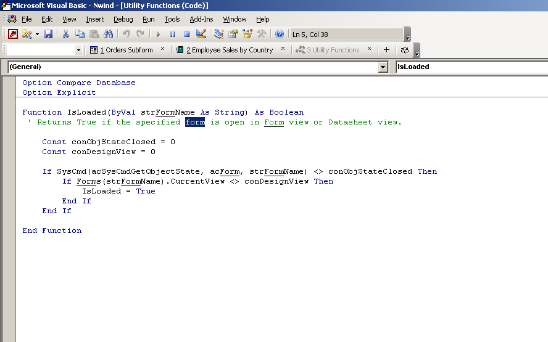
Task: Select the 3 Utility Functions tab
Action: 328,50
